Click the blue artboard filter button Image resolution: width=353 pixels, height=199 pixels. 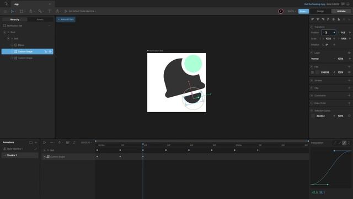pyautogui.click(x=66, y=19)
